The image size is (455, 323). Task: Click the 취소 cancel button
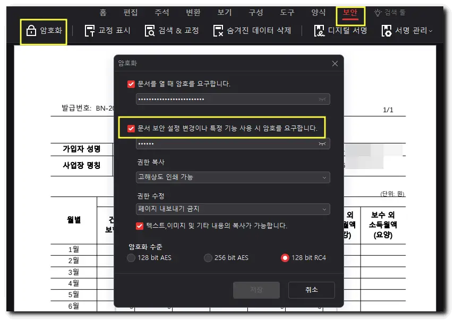[311, 290]
